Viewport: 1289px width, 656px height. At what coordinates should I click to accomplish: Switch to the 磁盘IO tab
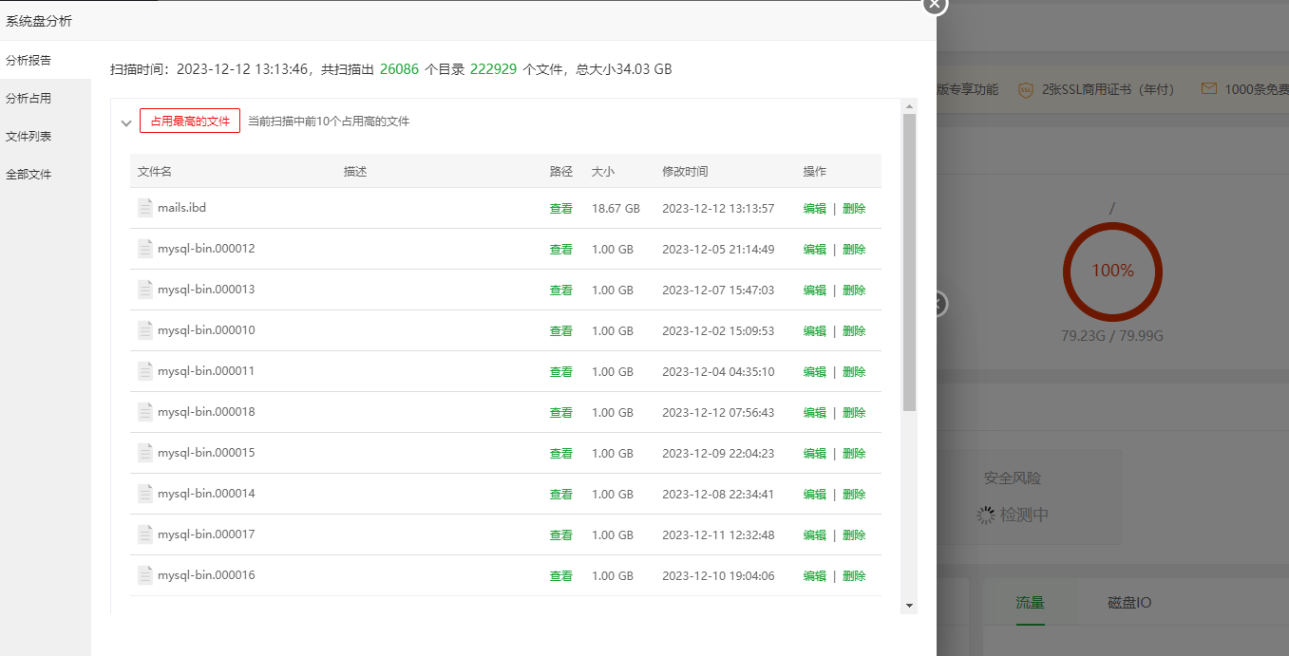pos(1129,603)
